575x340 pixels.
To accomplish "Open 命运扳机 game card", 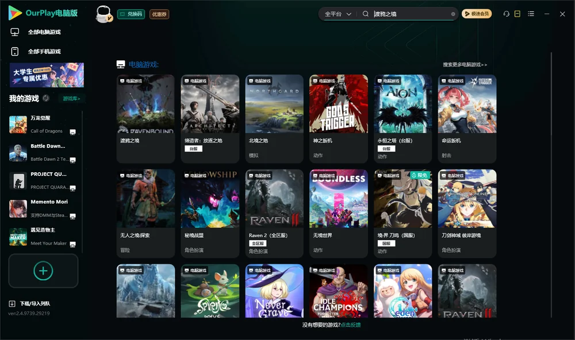I will point(467,119).
